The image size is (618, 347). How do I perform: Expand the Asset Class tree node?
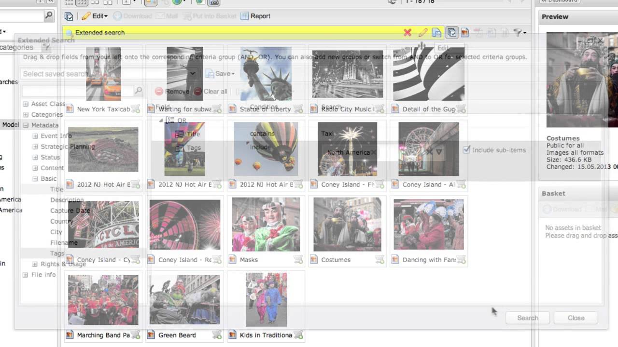click(26, 104)
